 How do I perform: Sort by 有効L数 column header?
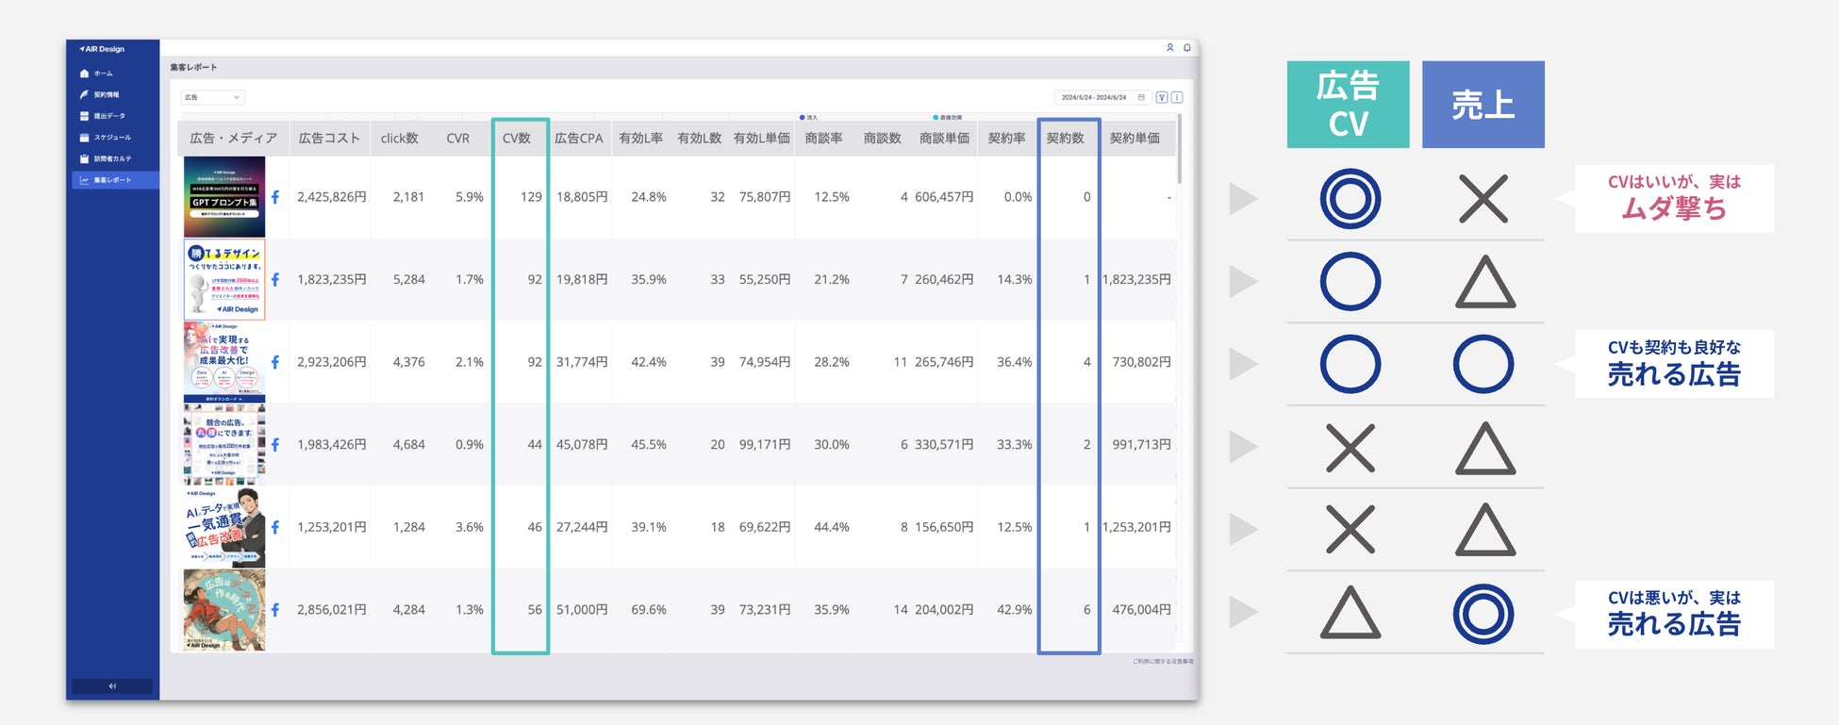click(699, 139)
